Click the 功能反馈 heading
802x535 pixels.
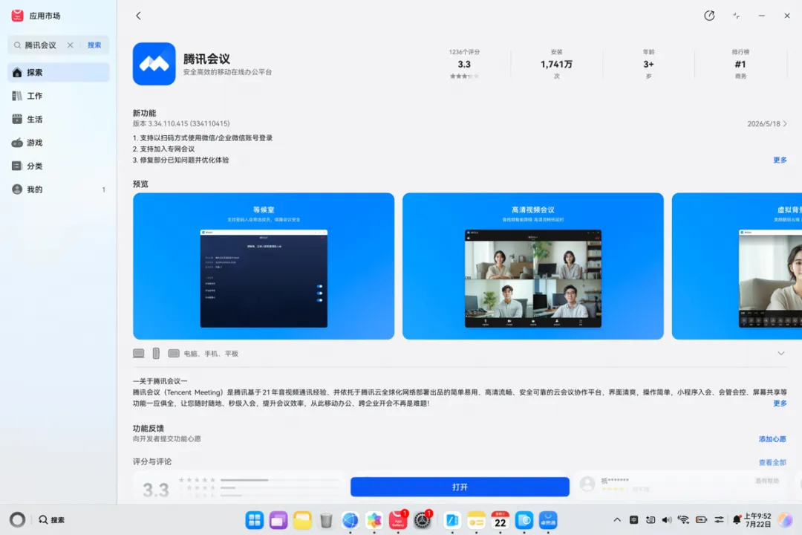point(149,429)
